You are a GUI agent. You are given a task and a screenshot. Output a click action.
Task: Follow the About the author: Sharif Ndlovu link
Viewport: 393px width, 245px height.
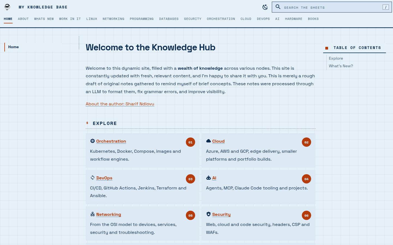[120, 104]
